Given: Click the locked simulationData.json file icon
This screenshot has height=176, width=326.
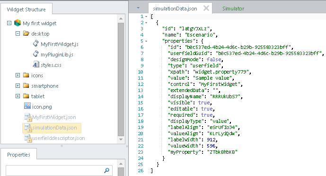Looking at the screenshot, I should point(28,128).
